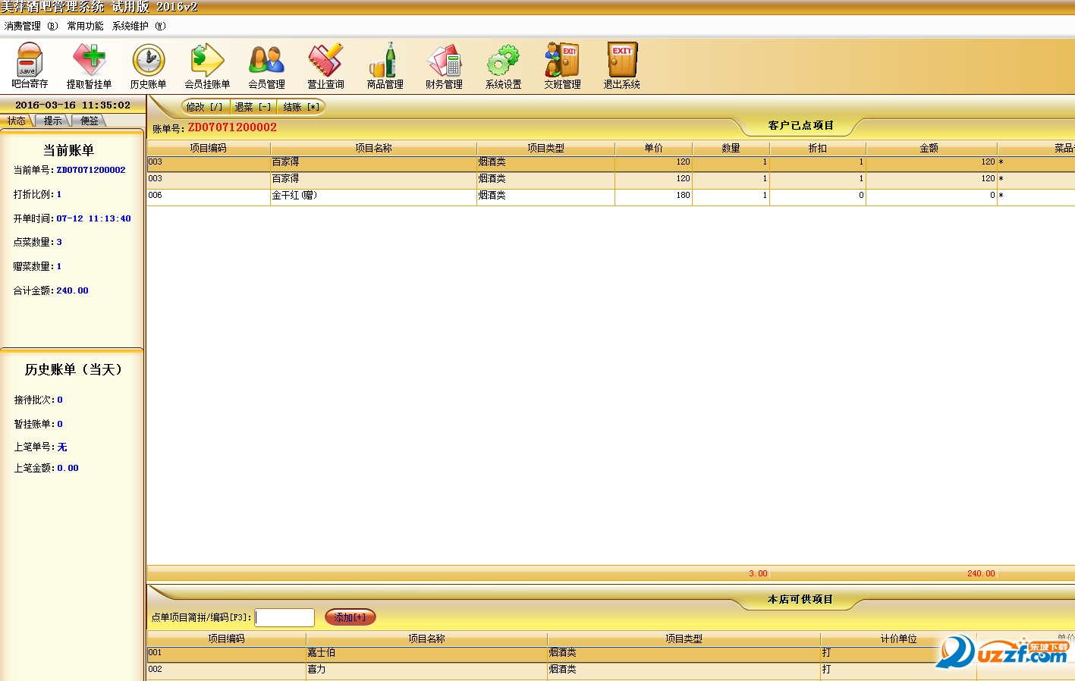The height and width of the screenshot is (681, 1075).
Task: Click the 退菜 [-] button
Action: tap(253, 107)
